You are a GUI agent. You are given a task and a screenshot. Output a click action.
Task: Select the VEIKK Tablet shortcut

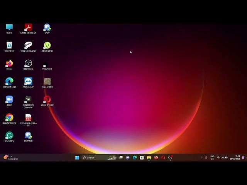coord(47,47)
